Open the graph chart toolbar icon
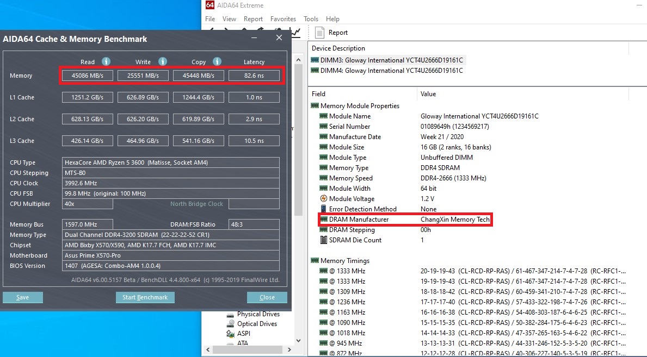This screenshot has height=357, width=647. [295, 32]
